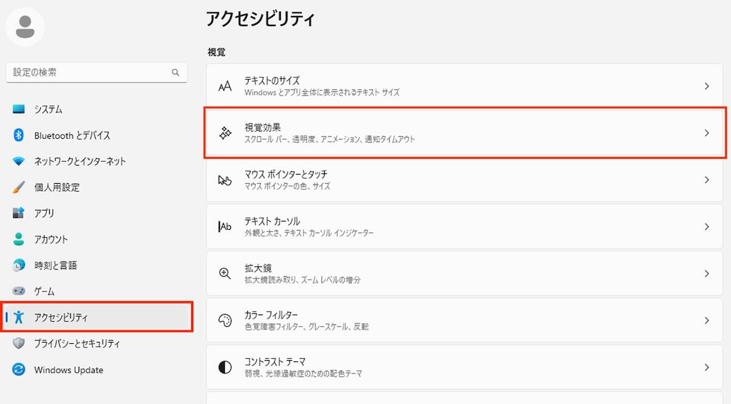The image size is (731, 404).
Task: Expand the 視覚効果 chevron arrow
Action: point(707,133)
